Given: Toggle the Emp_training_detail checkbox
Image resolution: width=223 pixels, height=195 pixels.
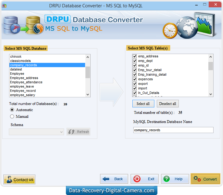Looking at the screenshot, I should tap(135, 74).
